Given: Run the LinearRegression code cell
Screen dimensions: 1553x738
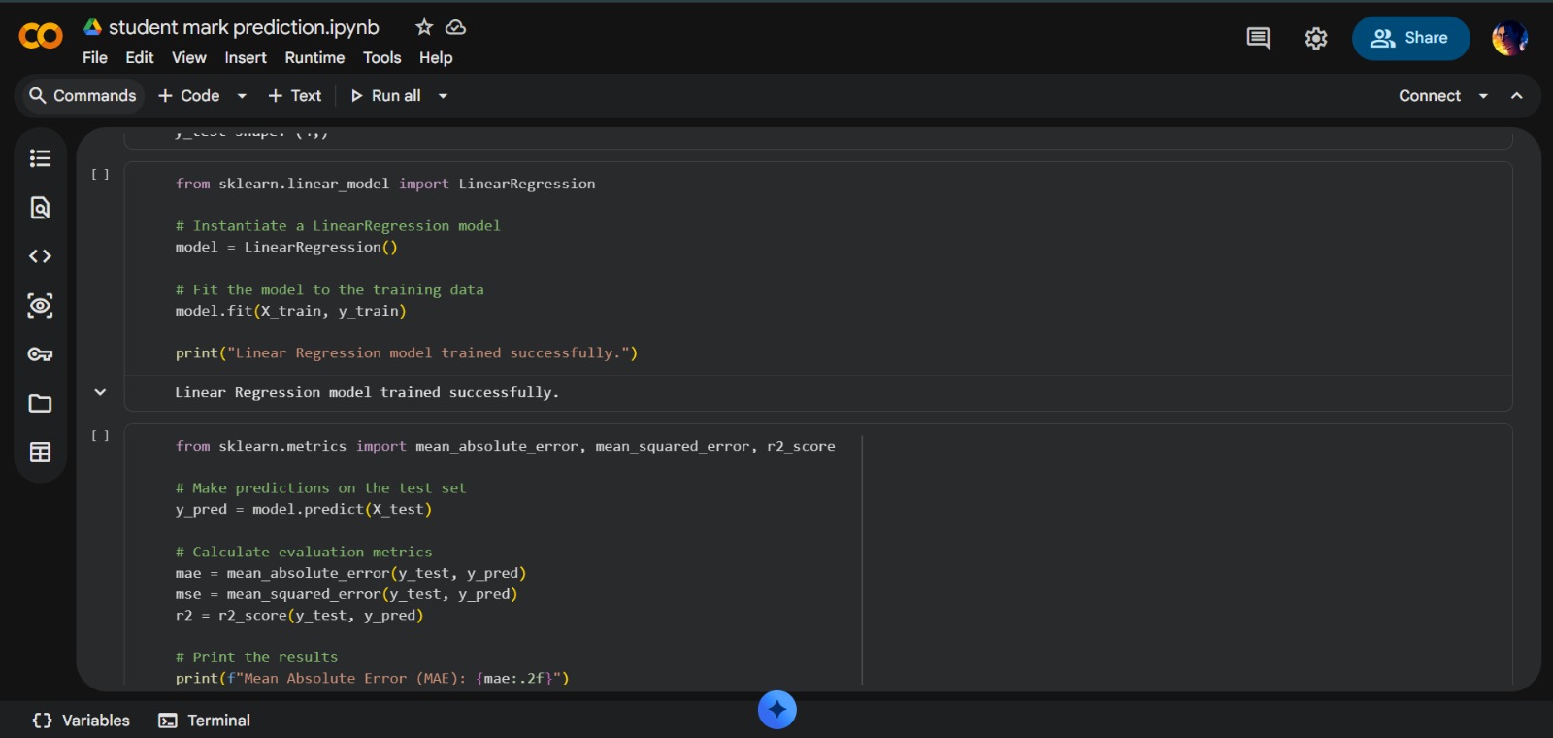Looking at the screenshot, I should [100, 175].
